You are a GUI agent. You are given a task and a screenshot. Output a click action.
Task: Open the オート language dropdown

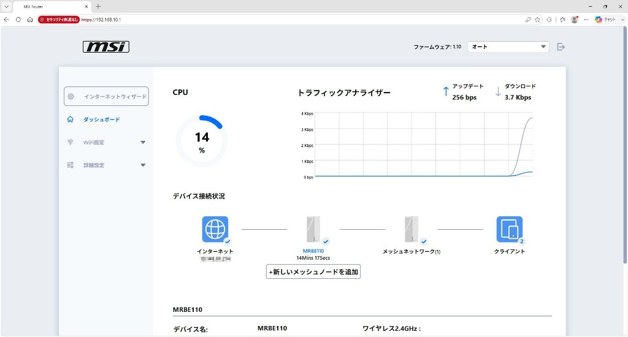[508, 47]
